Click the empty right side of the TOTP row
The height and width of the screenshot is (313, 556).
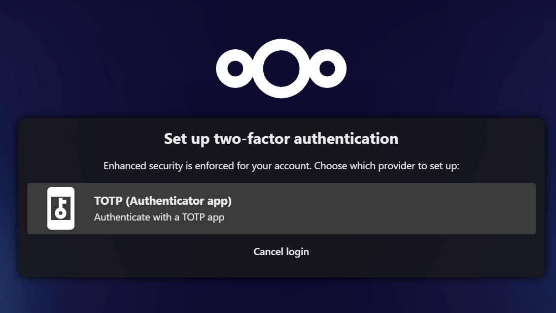pyautogui.click(x=431, y=208)
